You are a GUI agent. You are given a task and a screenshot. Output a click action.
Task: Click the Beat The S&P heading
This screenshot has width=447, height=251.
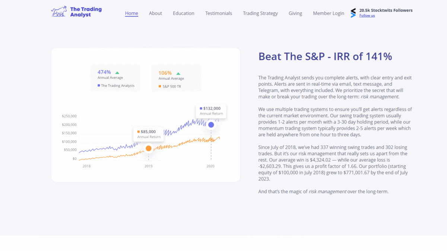325,57
